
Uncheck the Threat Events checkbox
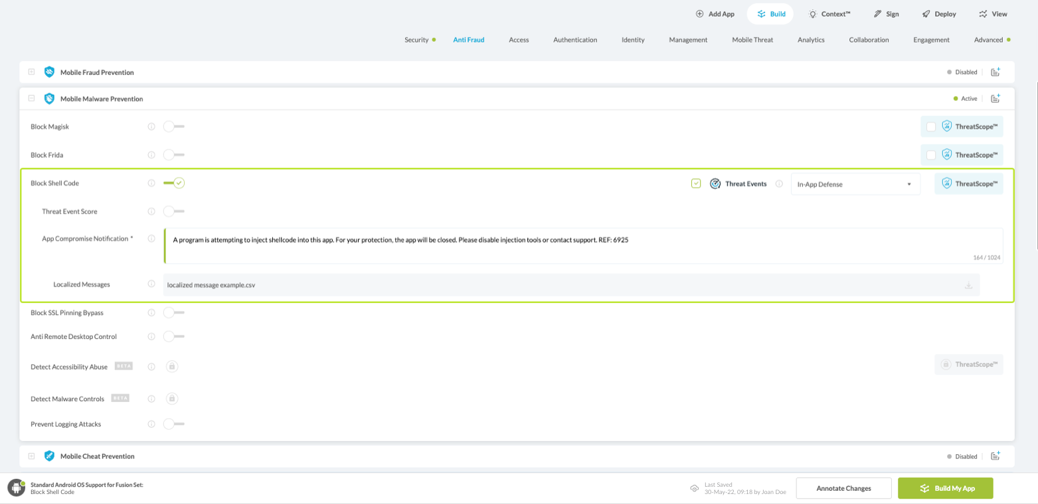tap(696, 184)
